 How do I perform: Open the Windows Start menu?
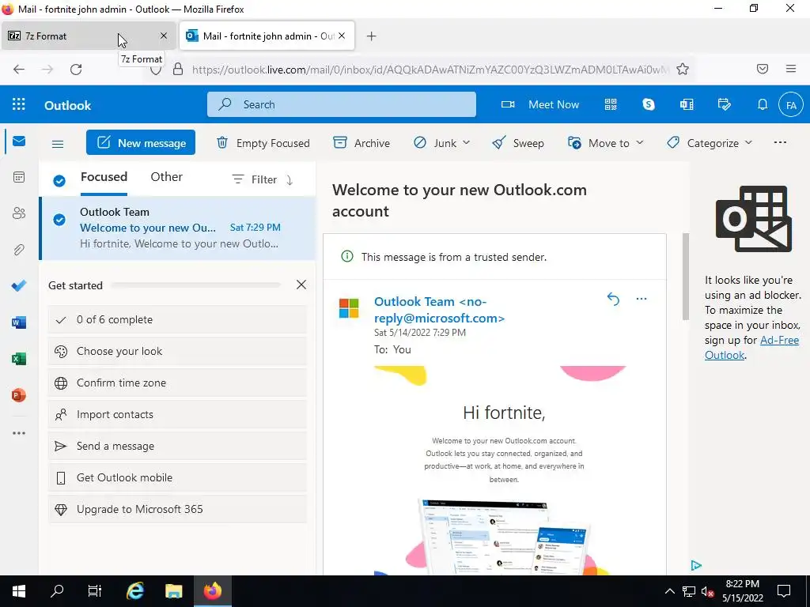(19, 591)
